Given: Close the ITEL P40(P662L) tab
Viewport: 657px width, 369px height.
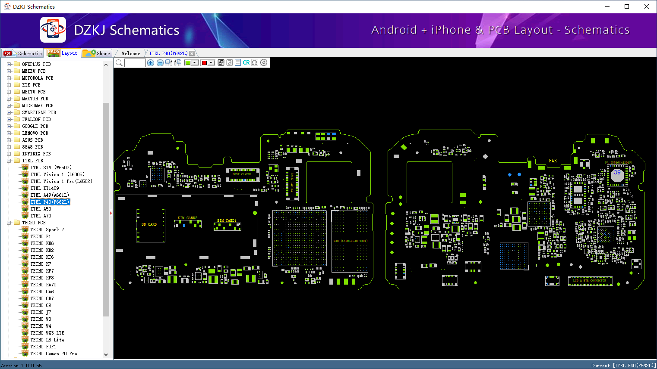Looking at the screenshot, I should tap(192, 53).
